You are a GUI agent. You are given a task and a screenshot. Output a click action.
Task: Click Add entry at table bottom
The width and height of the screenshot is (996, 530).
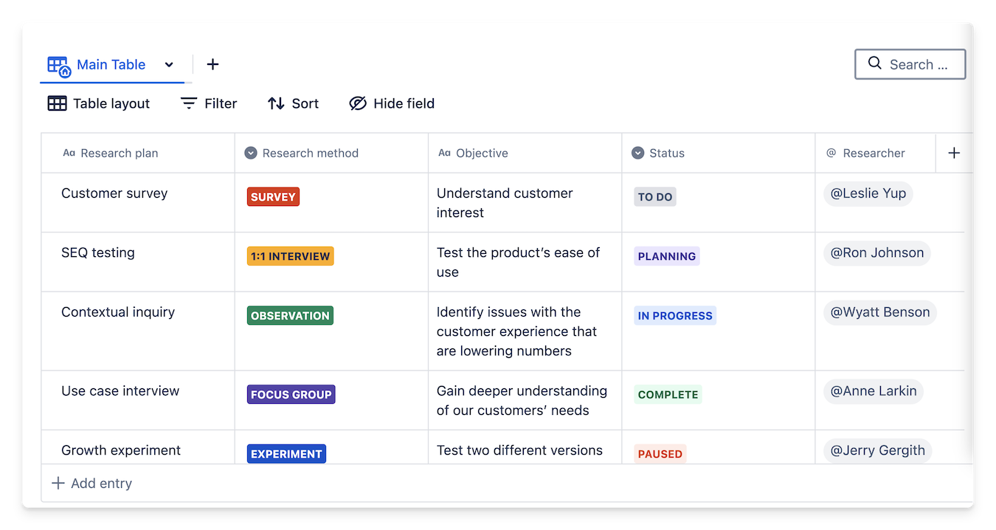coord(92,483)
